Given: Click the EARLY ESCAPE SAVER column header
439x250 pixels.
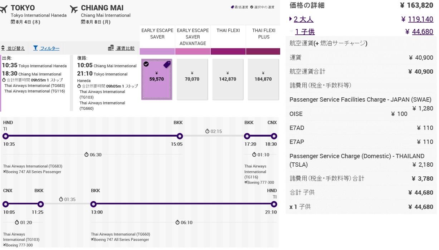Looking at the screenshot, I should (157, 34).
